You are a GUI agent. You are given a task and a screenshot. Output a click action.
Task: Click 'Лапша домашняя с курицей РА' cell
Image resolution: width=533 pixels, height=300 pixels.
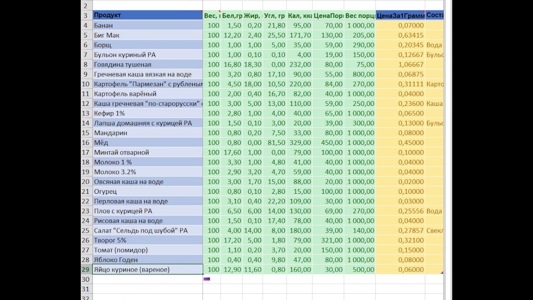(x=147, y=123)
